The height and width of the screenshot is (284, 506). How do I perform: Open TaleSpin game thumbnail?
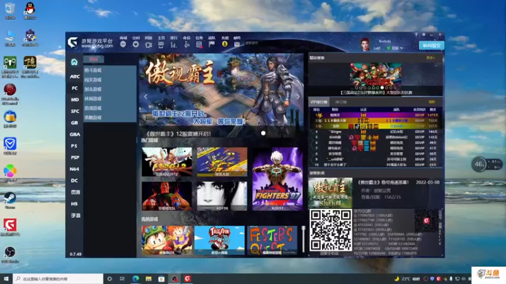pyautogui.click(x=219, y=240)
